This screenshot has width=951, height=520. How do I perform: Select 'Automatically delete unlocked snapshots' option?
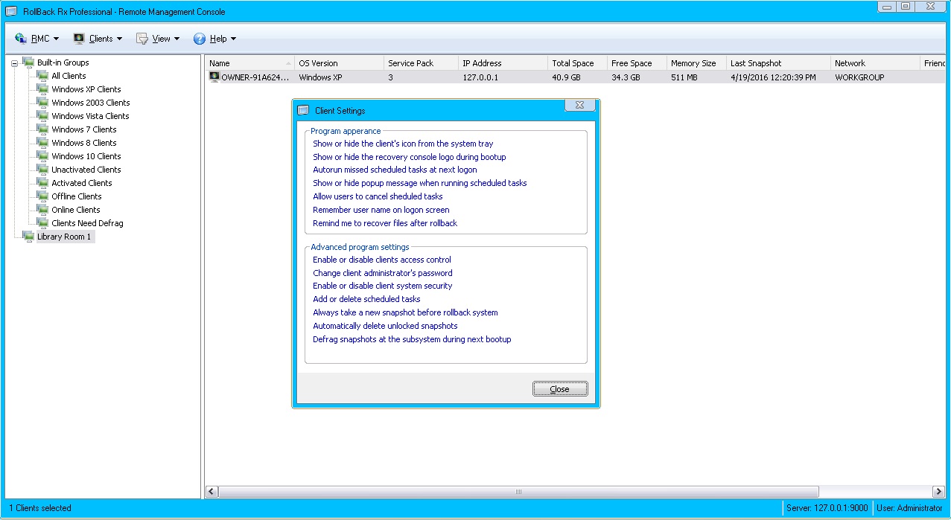(385, 326)
